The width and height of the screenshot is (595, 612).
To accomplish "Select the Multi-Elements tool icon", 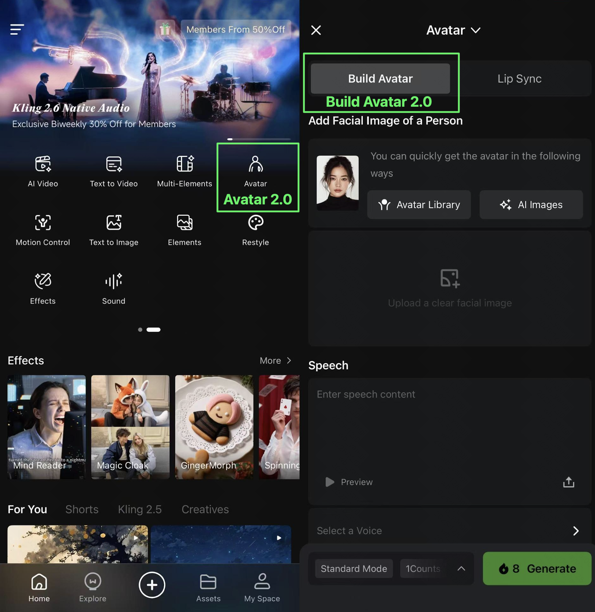I will click(x=185, y=164).
